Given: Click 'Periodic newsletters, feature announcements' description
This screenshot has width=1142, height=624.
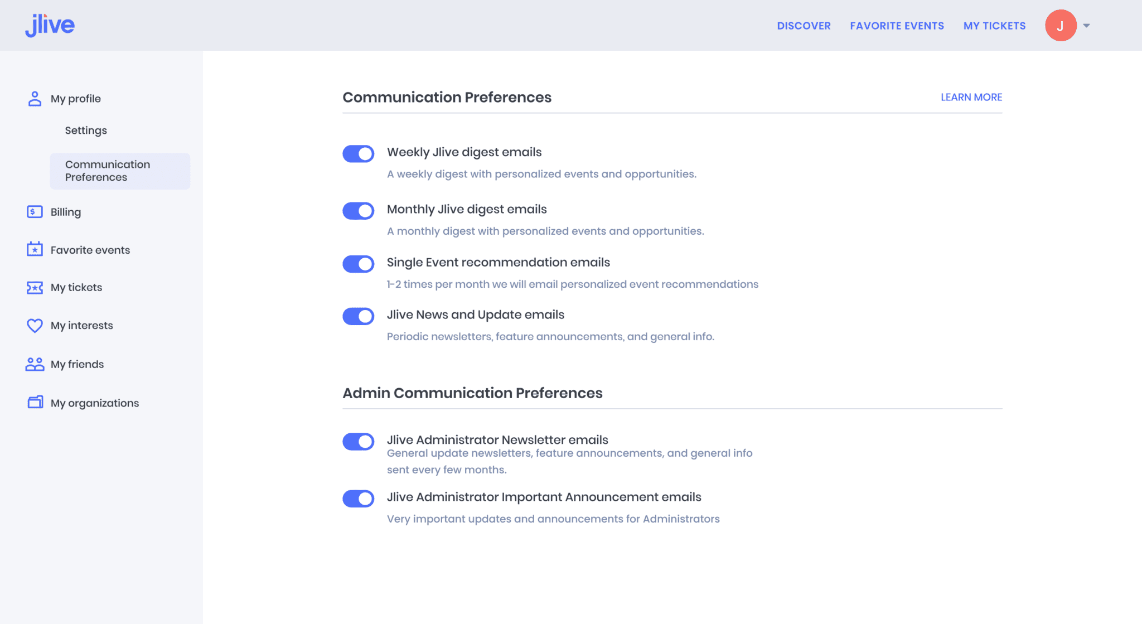Looking at the screenshot, I should [550, 337].
